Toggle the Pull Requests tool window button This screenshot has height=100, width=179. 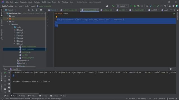click(2, 34)
